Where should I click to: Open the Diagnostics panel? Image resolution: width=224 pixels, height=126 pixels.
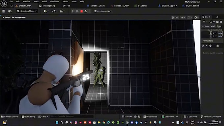(150, 117)
